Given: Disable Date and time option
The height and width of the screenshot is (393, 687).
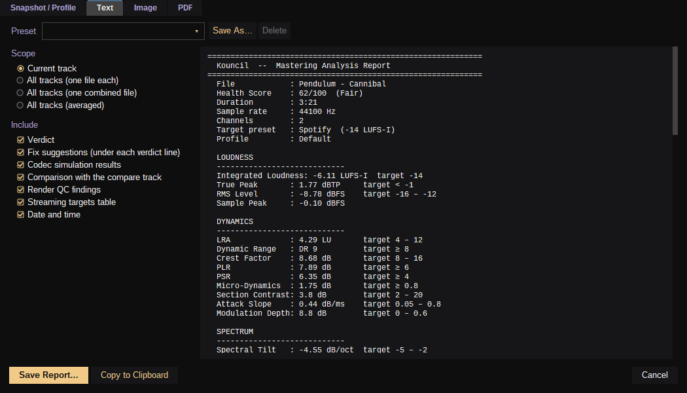Looking at the screenshot, I should point(20,214).
